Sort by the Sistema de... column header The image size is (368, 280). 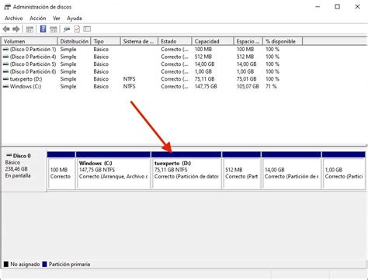[x=139, y=41]
